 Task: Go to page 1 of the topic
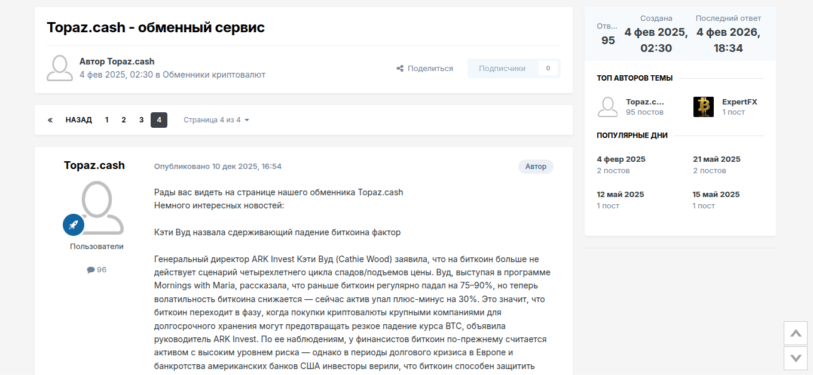(x=107, y=120)
